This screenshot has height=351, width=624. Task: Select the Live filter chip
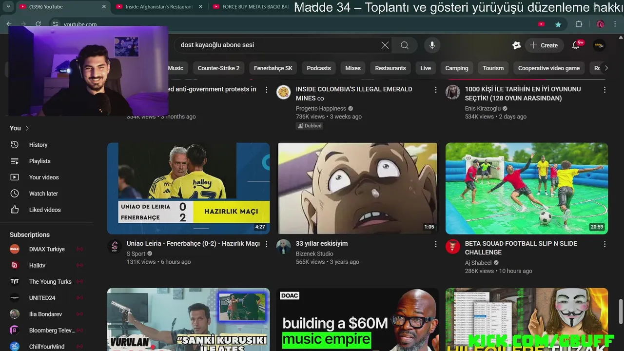[426, 68]
